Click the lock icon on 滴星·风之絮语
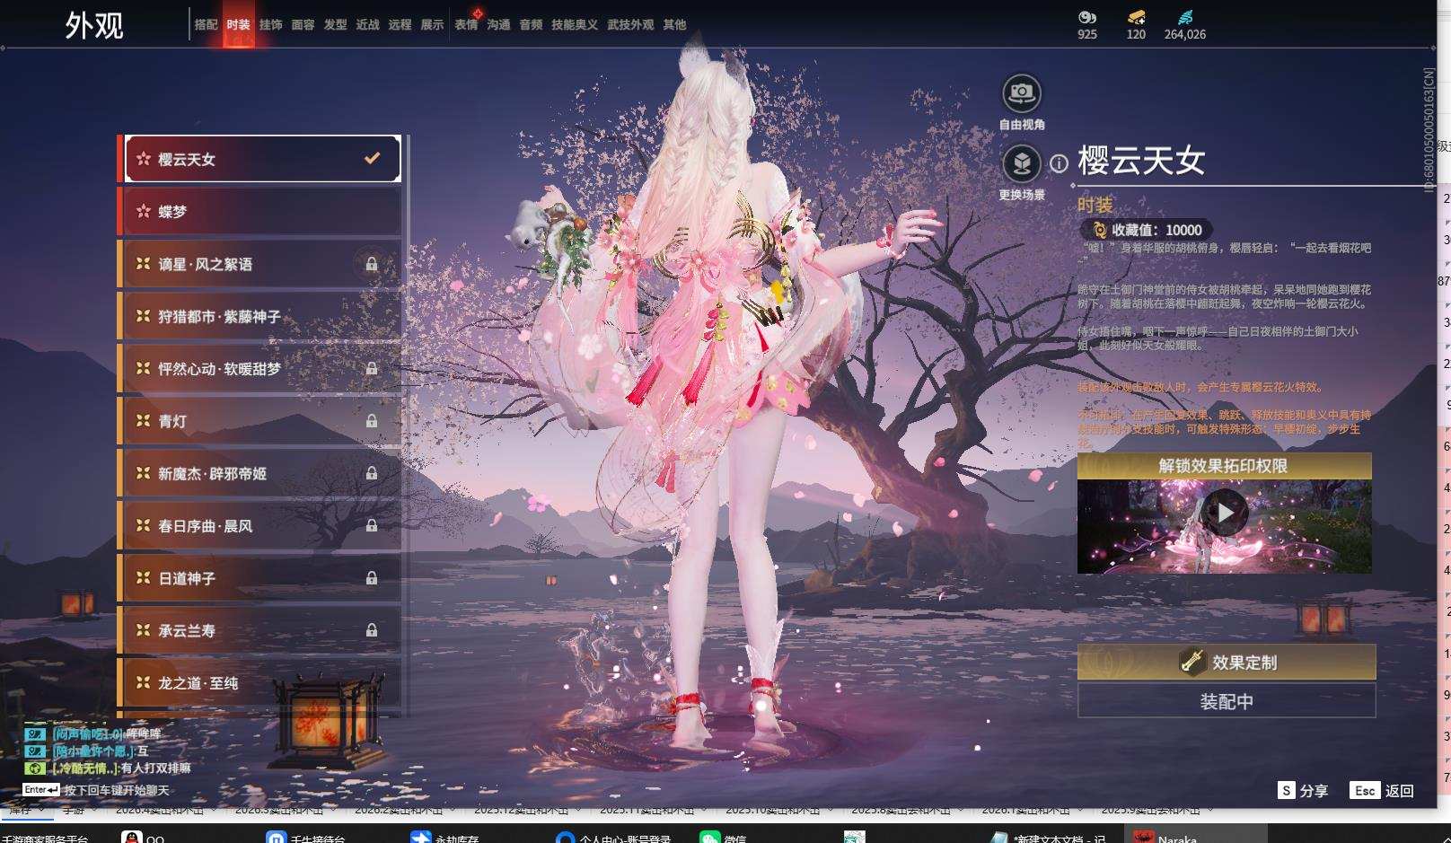 (x=371, y=264)
